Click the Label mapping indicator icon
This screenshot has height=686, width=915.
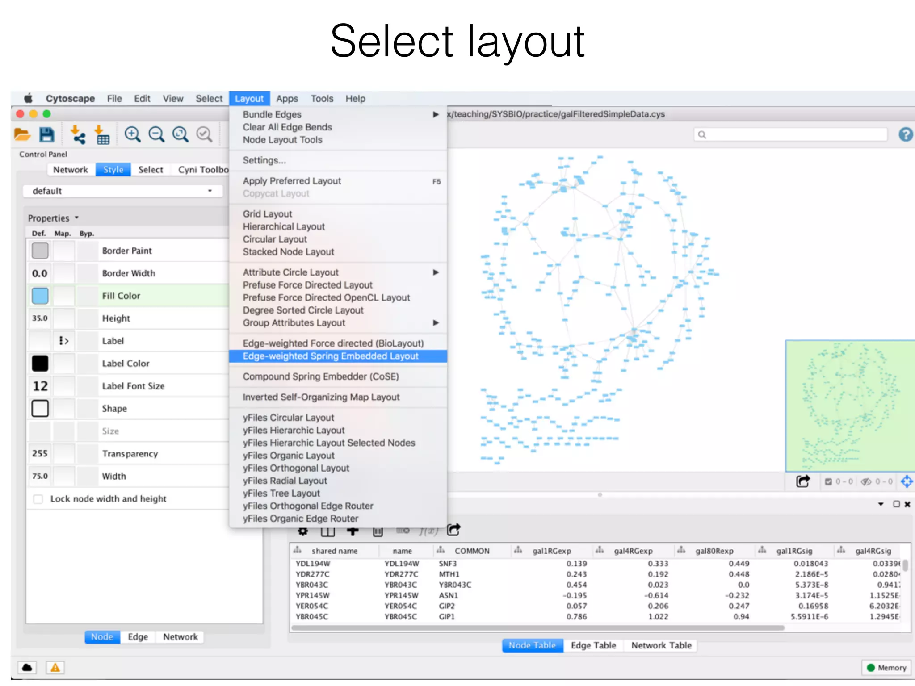[64, 341]
